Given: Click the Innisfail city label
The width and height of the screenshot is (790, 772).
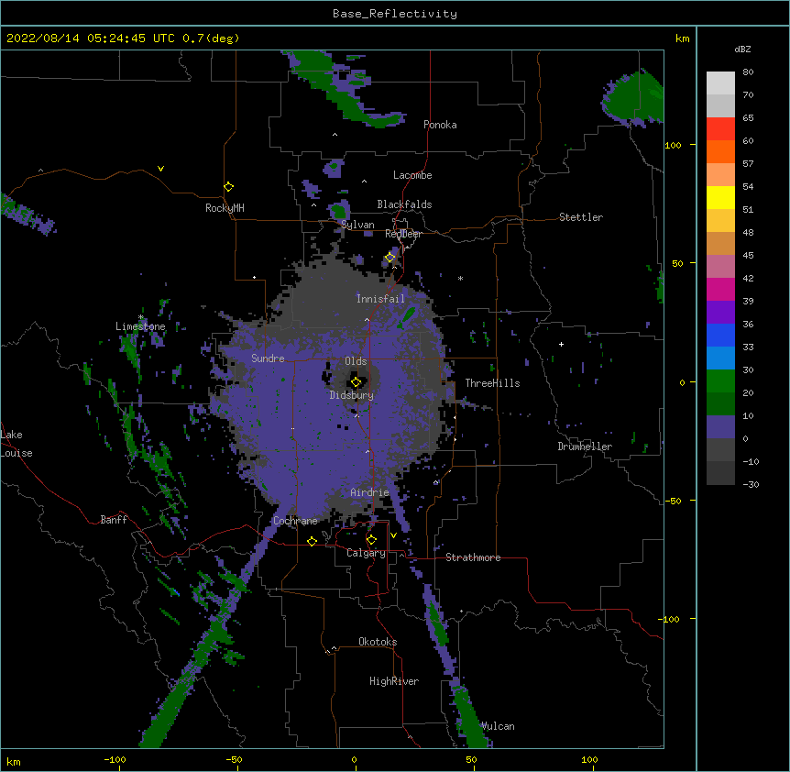Looking at the screenshot, I should [x=380, y=299].
